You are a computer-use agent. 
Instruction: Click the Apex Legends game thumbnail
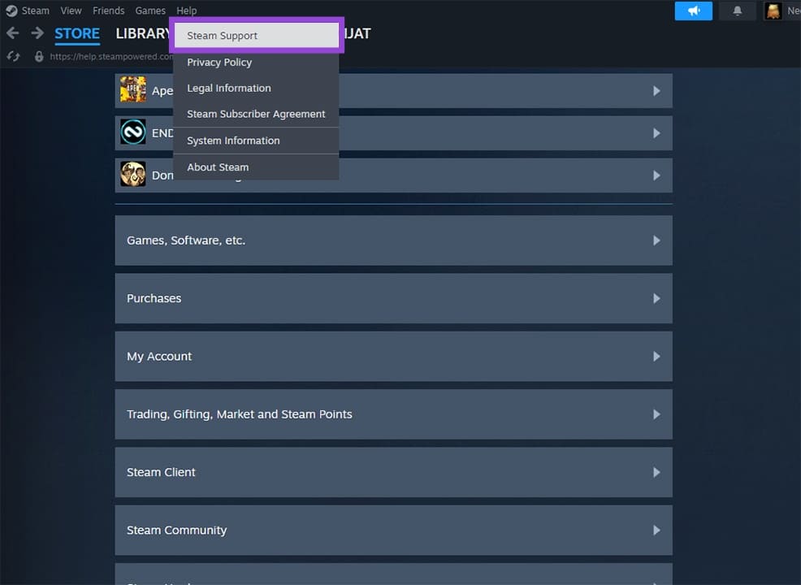(x=132, y=89)
